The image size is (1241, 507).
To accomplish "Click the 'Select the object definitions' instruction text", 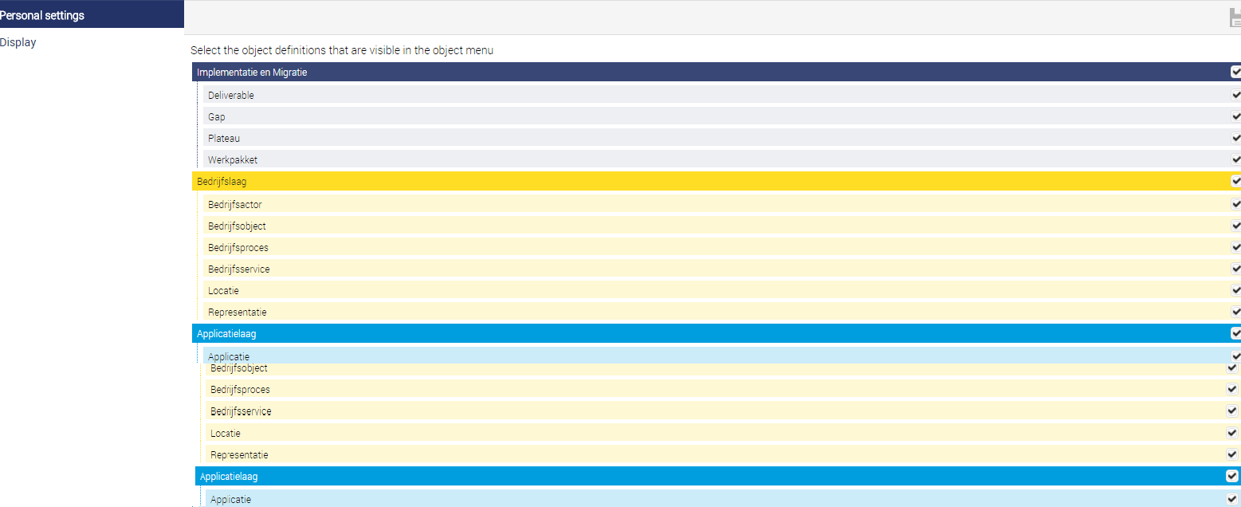I will [342, 50].
